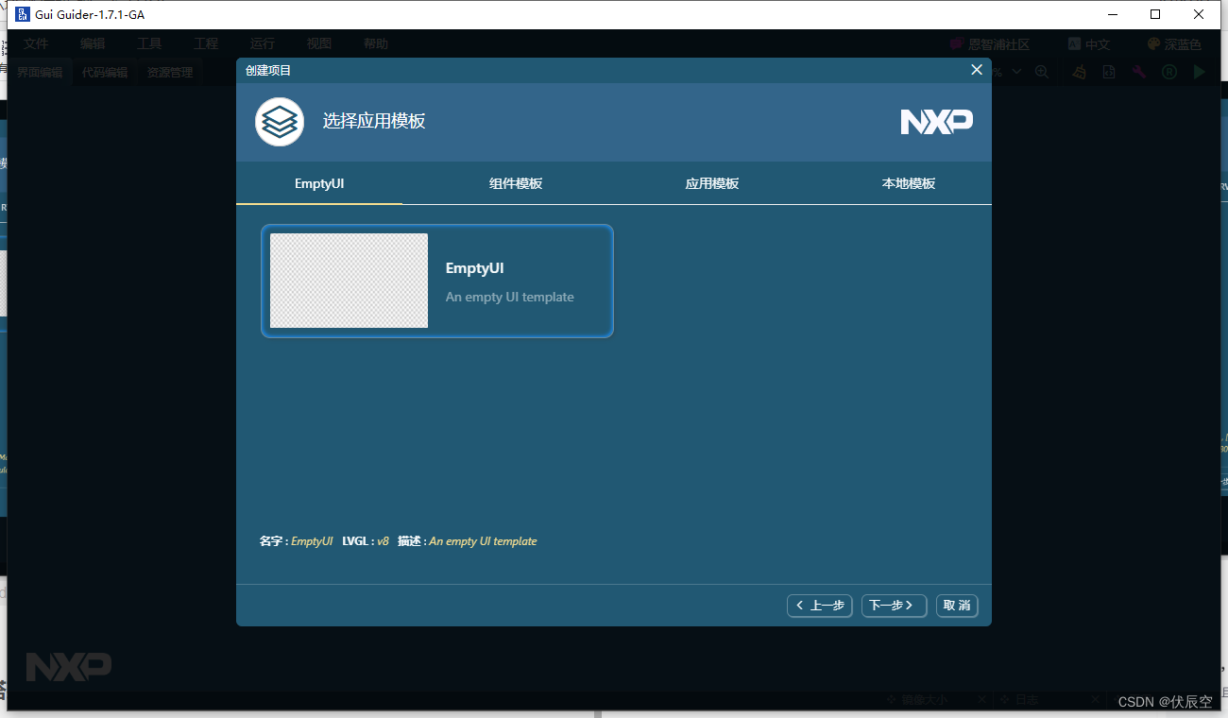Click the 选择应用模板 heading text

(x=374, y=122)
